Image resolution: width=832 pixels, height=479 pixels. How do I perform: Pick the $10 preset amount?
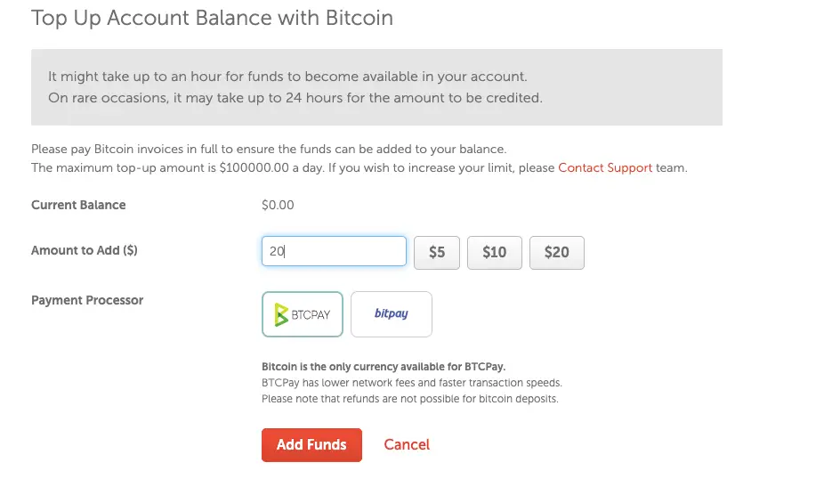click(495, 252)
